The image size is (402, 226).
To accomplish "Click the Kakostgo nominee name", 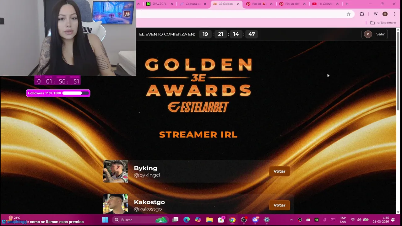I will [149, 202].
